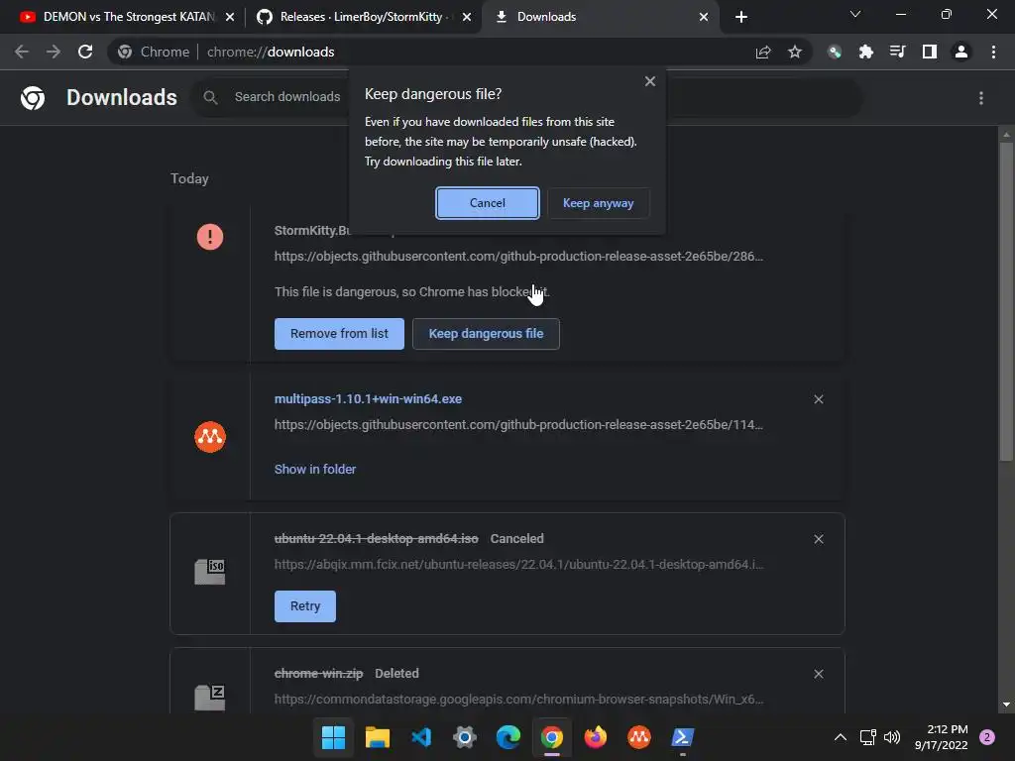Click Keep dangerous file button
The width and height of the screenshot is (1015, 761).
486,334
